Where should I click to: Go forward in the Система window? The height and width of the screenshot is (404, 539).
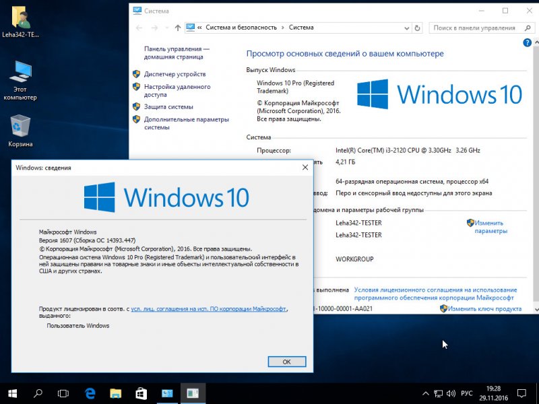pos(155,28)
